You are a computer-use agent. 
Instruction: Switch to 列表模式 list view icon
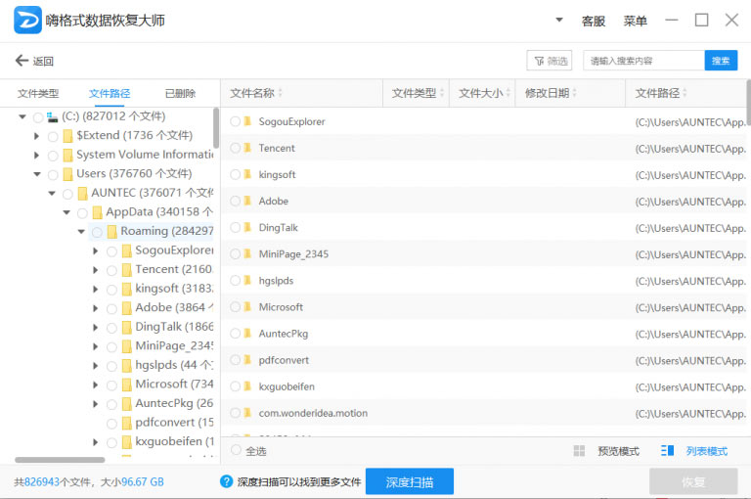pyautogui.click(x=668, y=451)
